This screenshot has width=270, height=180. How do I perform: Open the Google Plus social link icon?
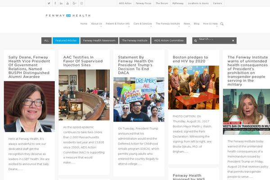click(74, 3)
